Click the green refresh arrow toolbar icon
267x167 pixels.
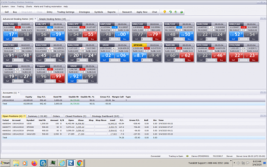click(170, 12)
